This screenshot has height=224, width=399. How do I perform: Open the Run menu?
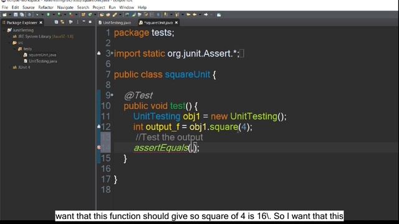(112, 7)
